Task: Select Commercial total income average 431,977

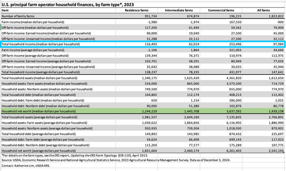Action: click(235, 72)
